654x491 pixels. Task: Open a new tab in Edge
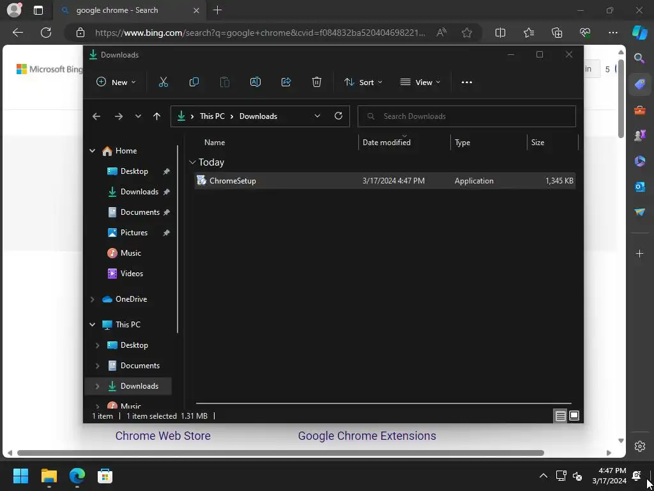point(217,10)
